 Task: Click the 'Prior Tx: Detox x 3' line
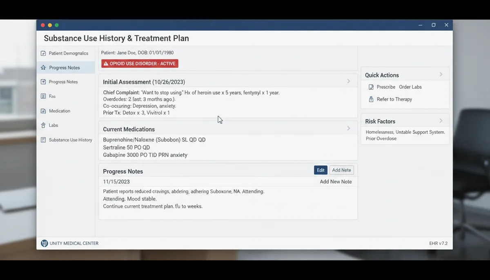pyautogui.click(x=136, y=113)
